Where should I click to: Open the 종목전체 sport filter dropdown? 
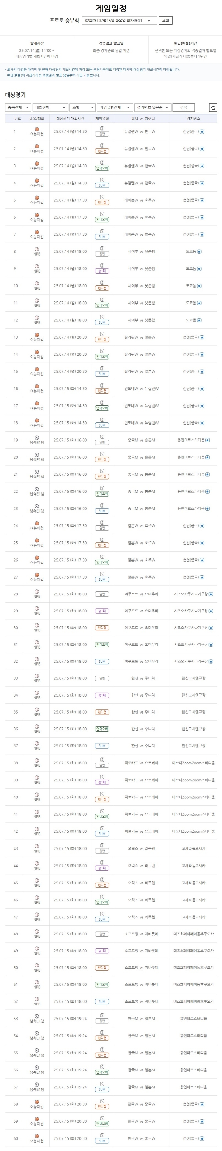(18, 108)
